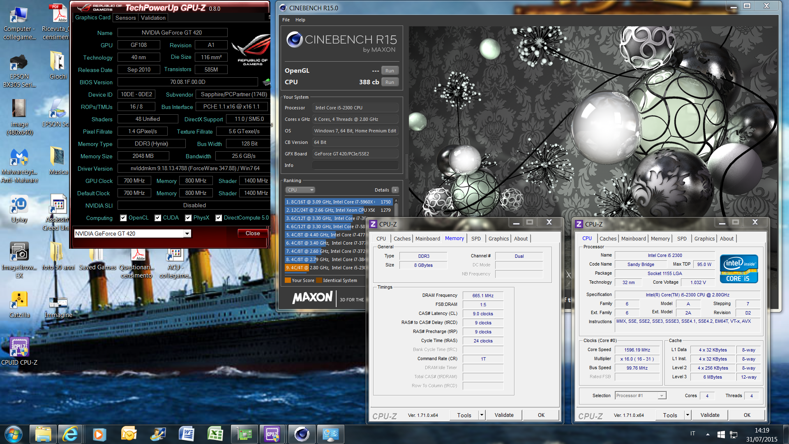Click the system clock showing 14:19
Image resolution: width=789 pixels, height=444 pixels.
coord(762,430)
